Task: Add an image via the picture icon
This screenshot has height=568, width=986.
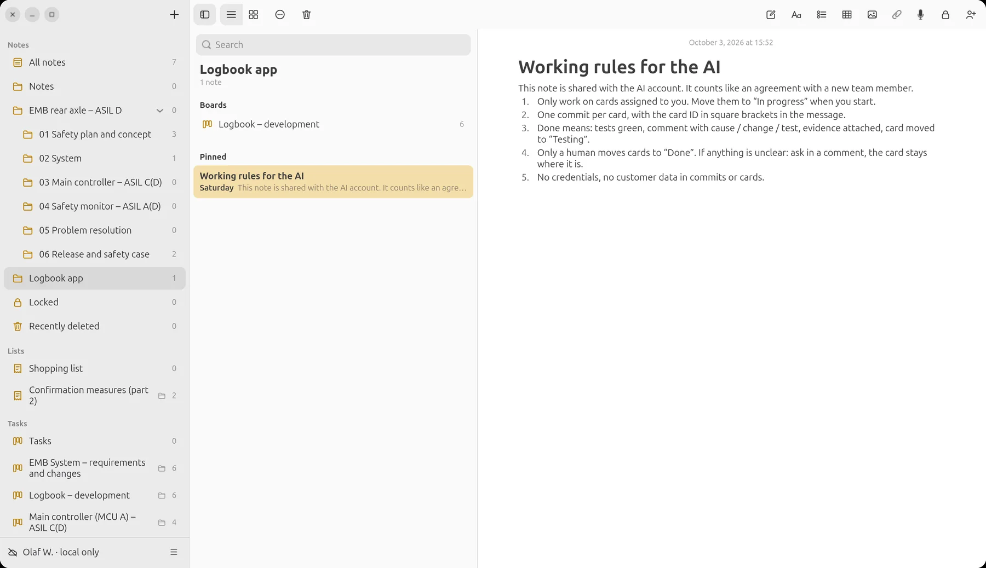Action: pyautogui.click(x=872, y=15)
